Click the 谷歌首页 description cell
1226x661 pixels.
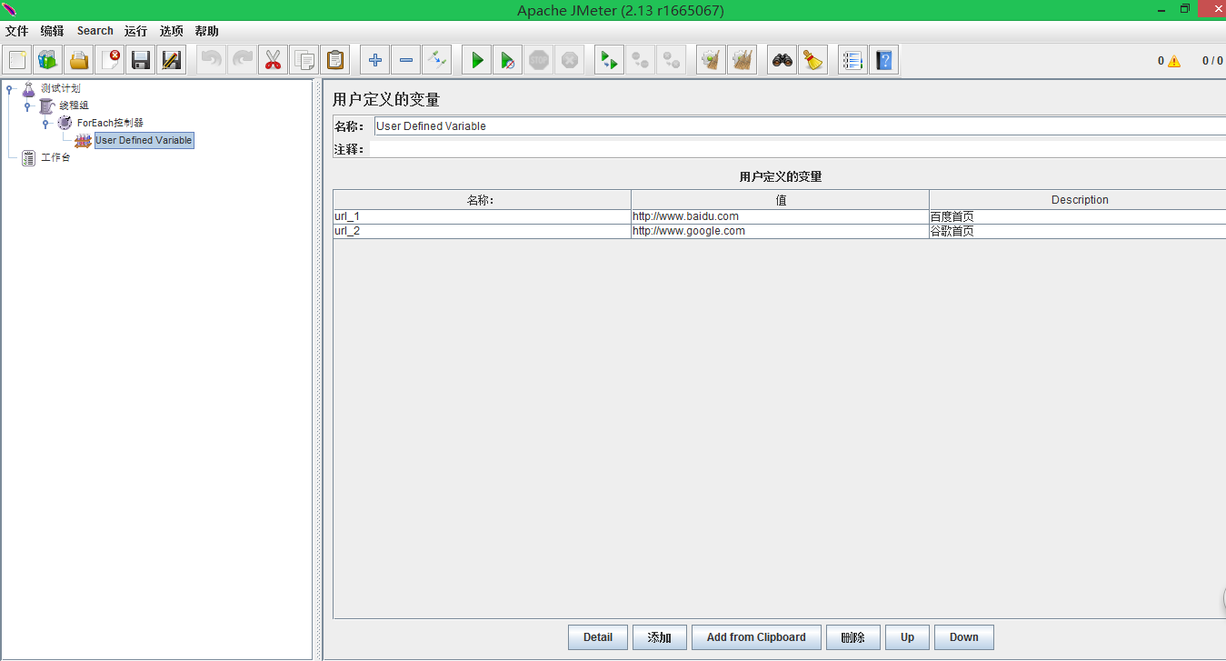tap(1078, 231)
